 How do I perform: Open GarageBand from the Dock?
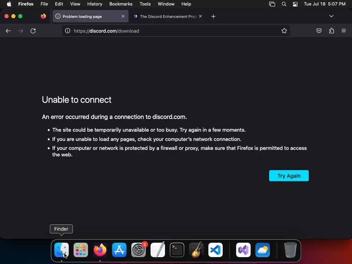(x=196, y=250)
